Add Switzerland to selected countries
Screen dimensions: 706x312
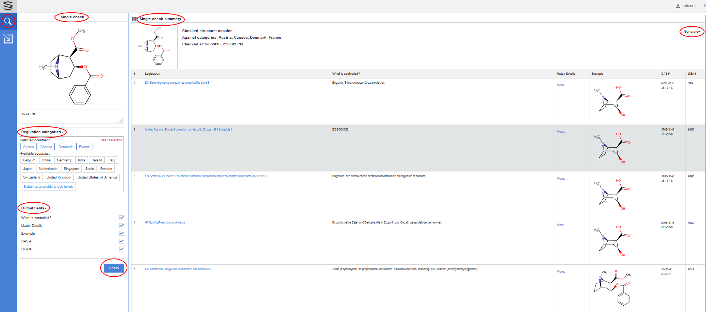(32, 177)
